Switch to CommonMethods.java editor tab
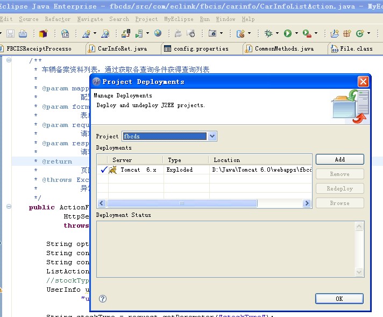 tap(284, 48)
